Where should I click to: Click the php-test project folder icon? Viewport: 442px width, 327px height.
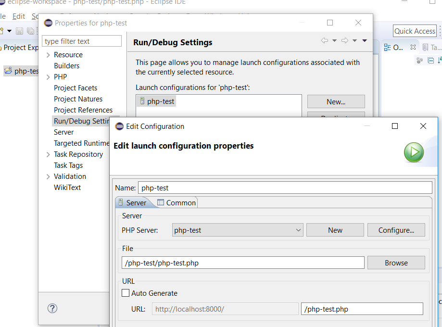8,70
